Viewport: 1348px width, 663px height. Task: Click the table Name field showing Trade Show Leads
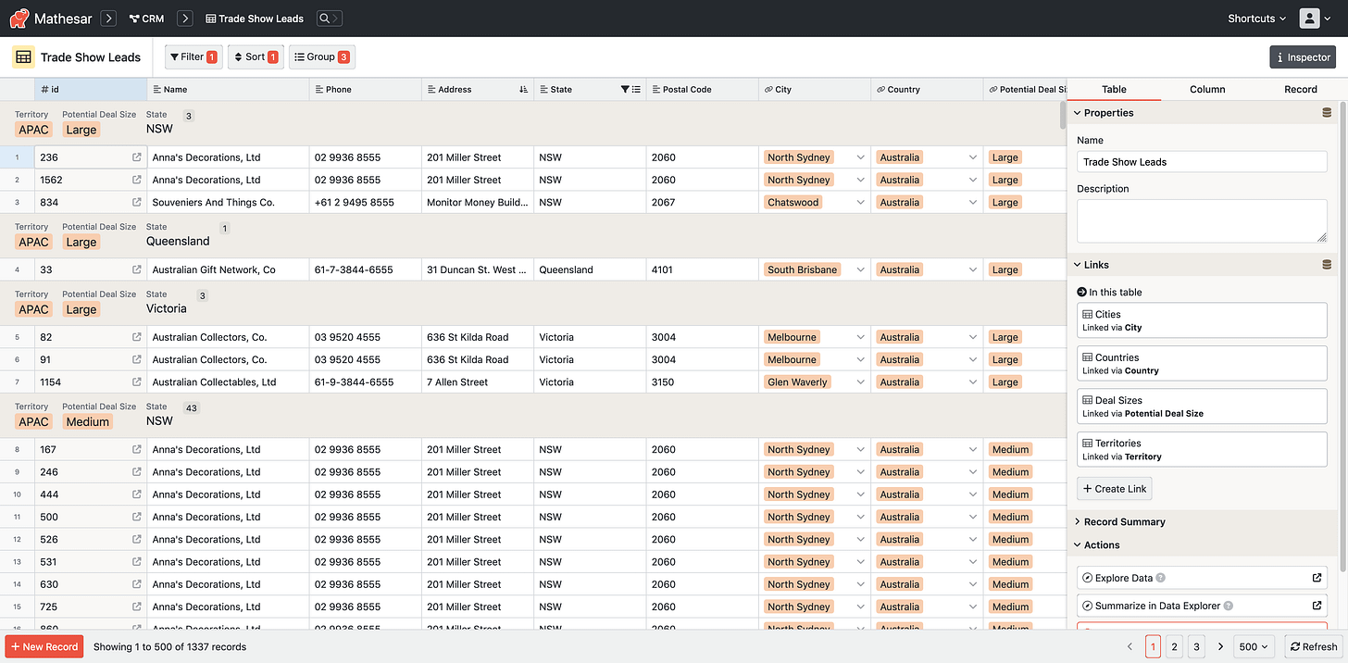click(1201, 161)
